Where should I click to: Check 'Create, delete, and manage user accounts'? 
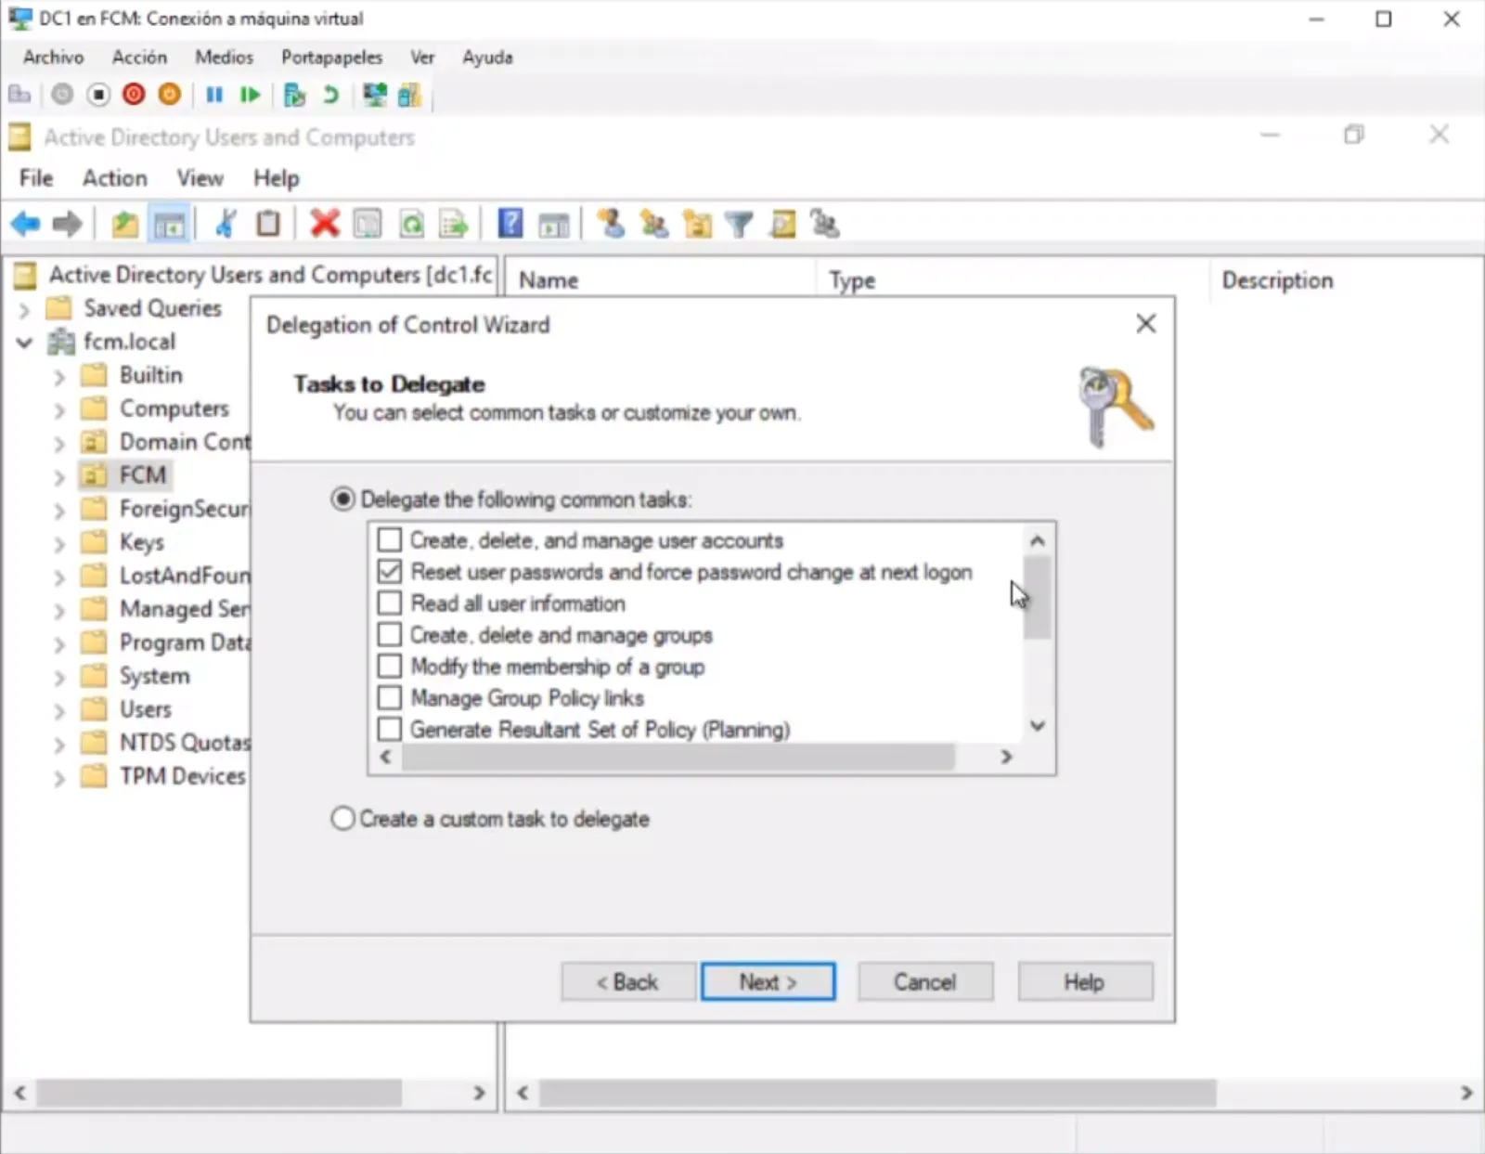pyautogui.click(x=390, y=540)
